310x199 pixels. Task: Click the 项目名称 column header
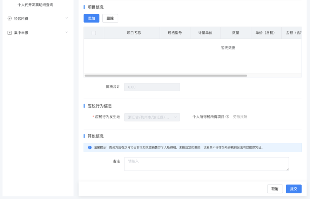point(134,33)
